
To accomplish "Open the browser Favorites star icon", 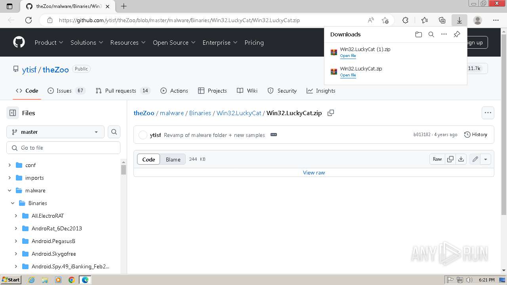I will pos(425,20).
